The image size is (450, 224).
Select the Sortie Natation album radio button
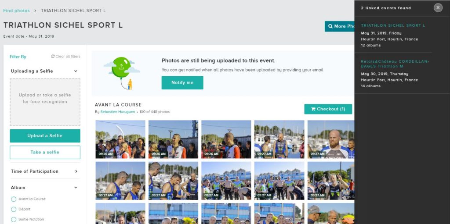14,220
